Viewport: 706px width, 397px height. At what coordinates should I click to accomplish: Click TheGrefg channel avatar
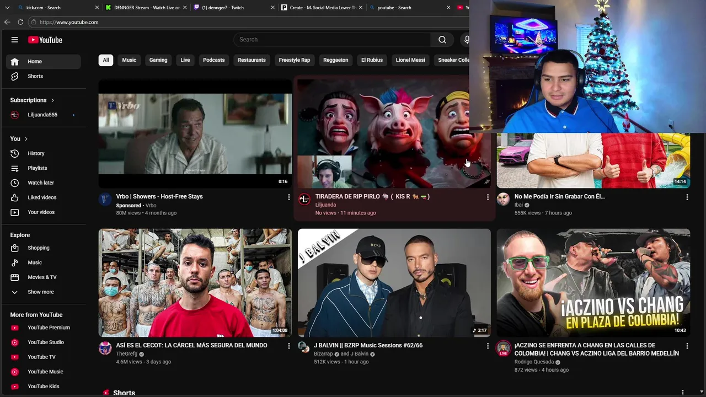pyautogui.click(x=105, y=348)
